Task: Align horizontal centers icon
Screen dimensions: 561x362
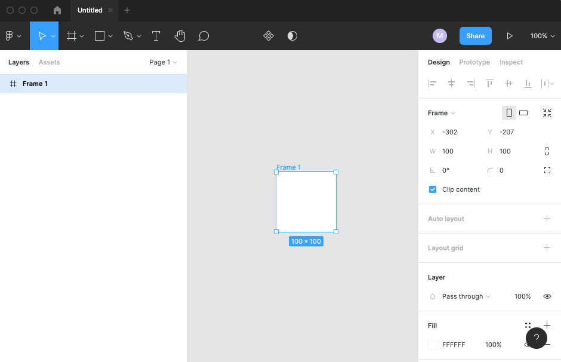Action: point(452,84)
